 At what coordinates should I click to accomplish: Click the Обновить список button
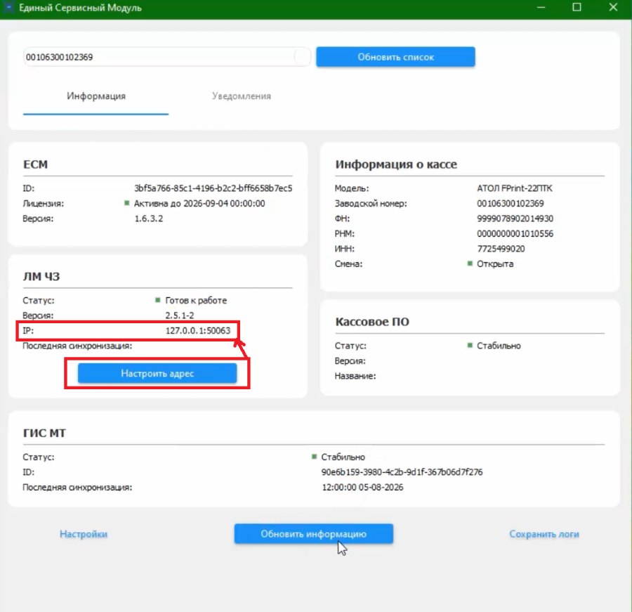coord(395,57)
